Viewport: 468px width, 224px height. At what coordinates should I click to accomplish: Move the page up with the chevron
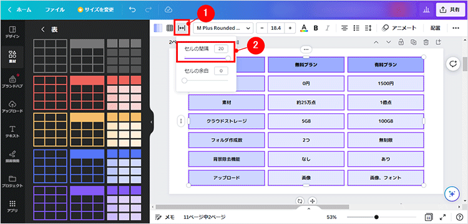(x=376, y=42)
